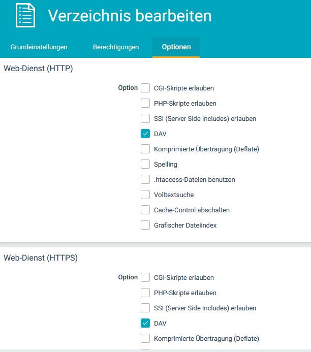Check the Volltextsuche checkbox
311x352 pixels.
coord(145,195)
